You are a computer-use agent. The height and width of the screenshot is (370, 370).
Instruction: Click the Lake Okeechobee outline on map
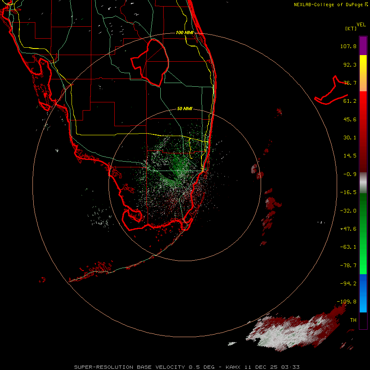[150, 62]
